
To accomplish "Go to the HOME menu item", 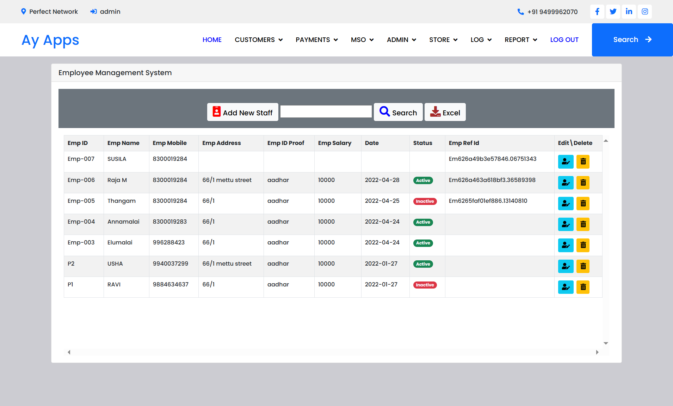I will pos(212,40).
